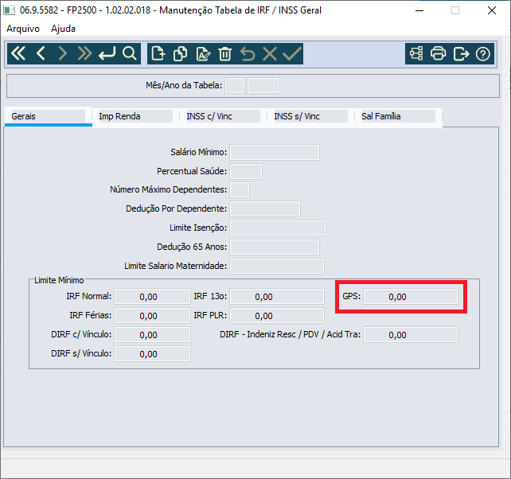Click the IRF PLR value field
Viewport: 511px width, 479px height.
pyautogui.click(x=277, y=315)
